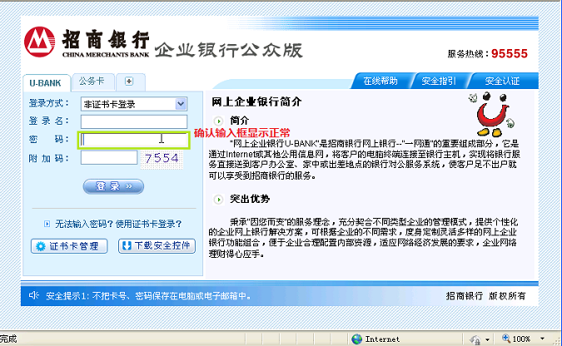Select the 非证书卡登录 combo box
Screen dimensions: 562x346
(x=134, y=104)
